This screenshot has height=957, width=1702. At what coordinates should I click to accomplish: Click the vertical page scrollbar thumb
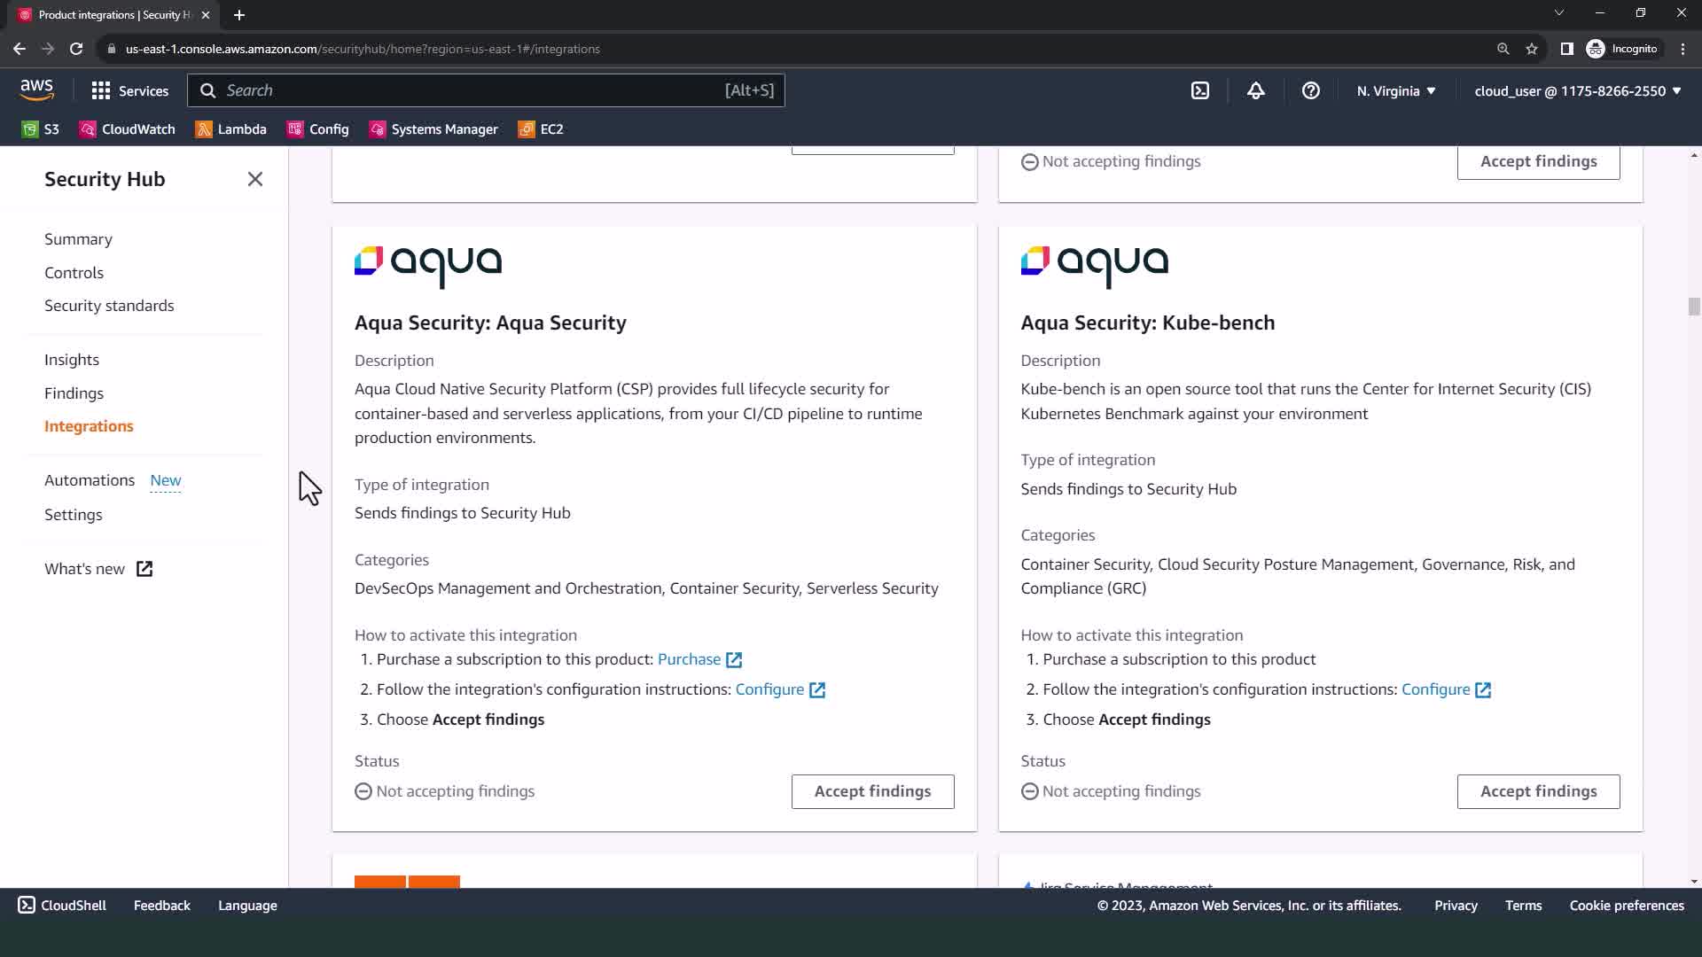tap(1694, 307)
